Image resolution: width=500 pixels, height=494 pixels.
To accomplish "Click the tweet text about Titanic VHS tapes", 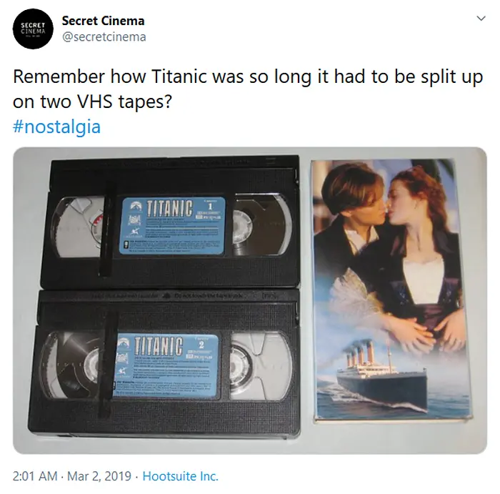I will point(248,89).
